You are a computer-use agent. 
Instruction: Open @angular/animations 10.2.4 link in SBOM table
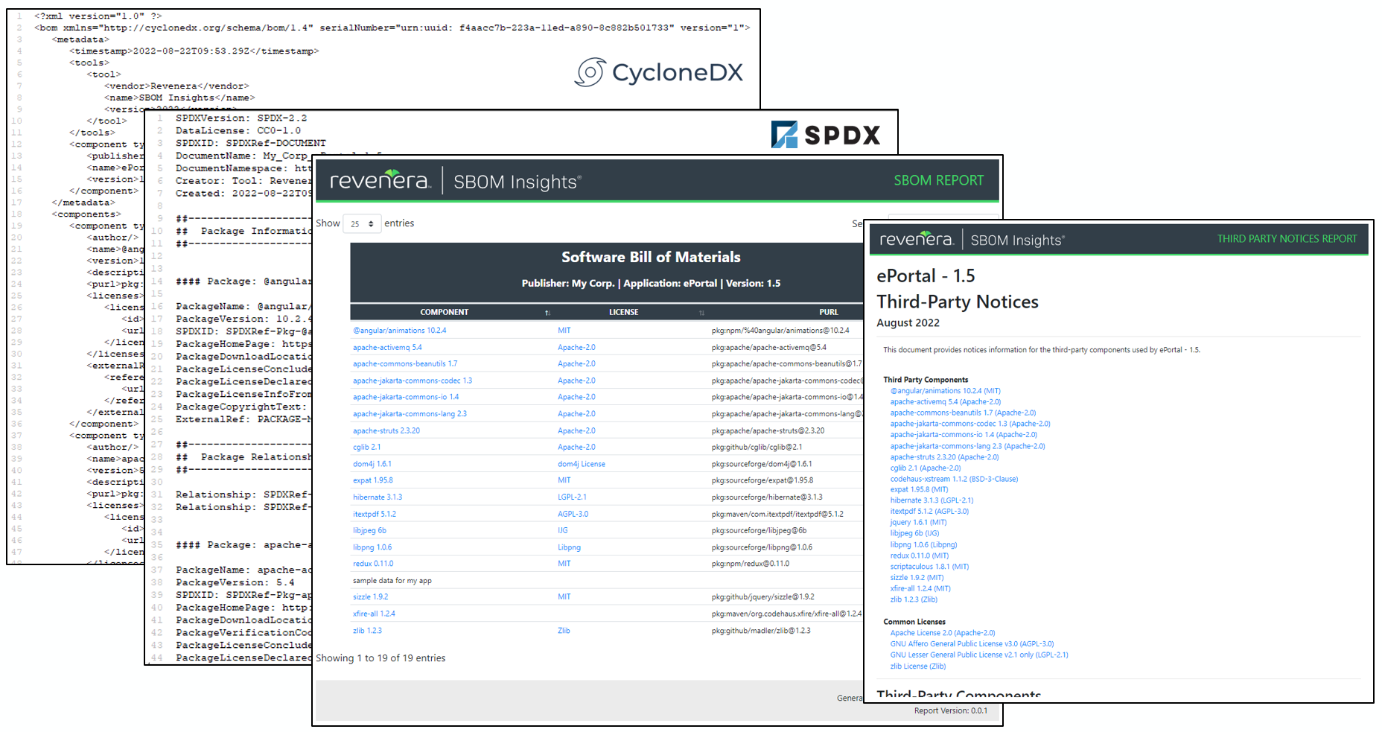click(399, 331)
